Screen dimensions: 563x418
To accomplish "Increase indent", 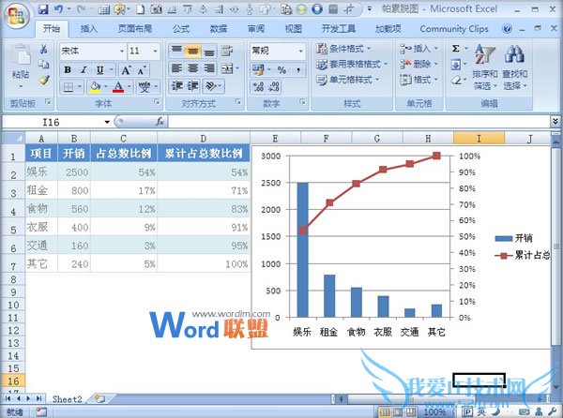I will 192,86.
